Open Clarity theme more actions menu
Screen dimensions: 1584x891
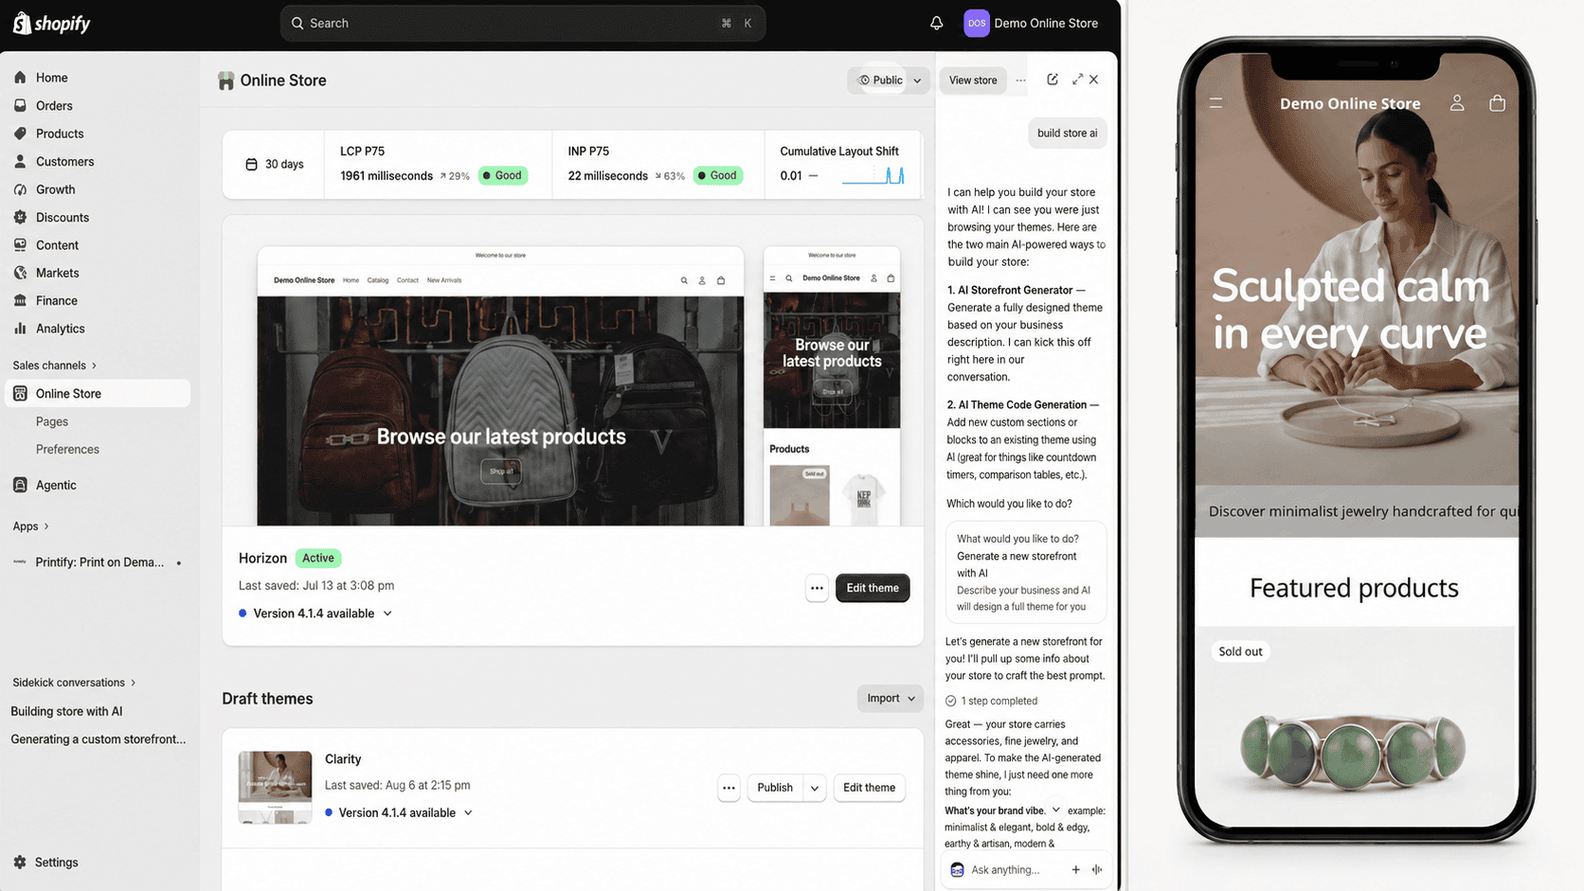(x=729, y=788)
